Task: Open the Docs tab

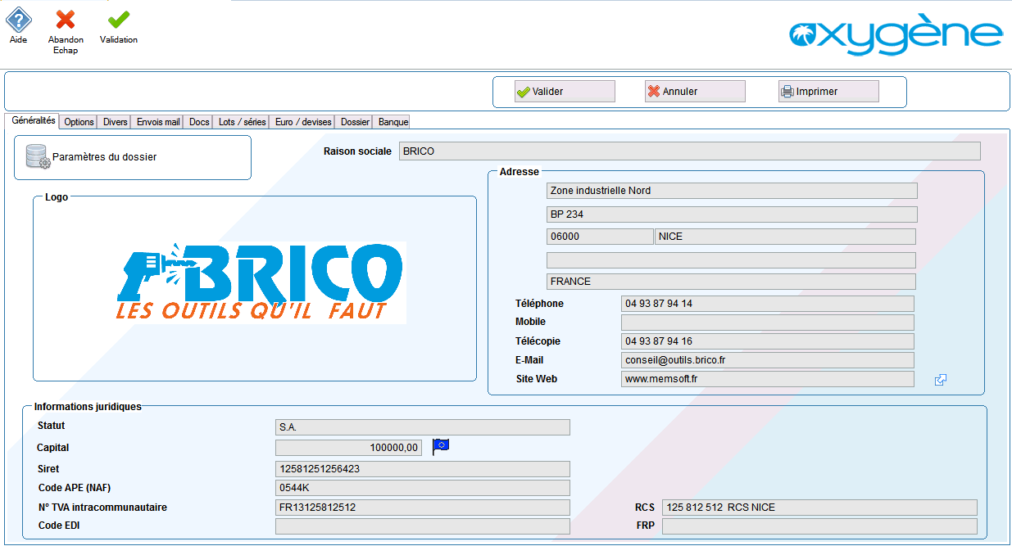Action: click(199, 122)
